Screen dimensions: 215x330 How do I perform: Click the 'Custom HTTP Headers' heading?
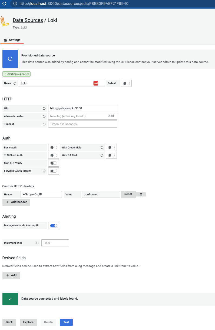pyautogui.click(x=18, y=186)
